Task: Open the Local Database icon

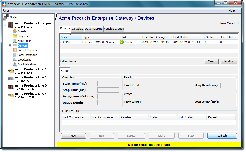Action: (x=15, y=55)
